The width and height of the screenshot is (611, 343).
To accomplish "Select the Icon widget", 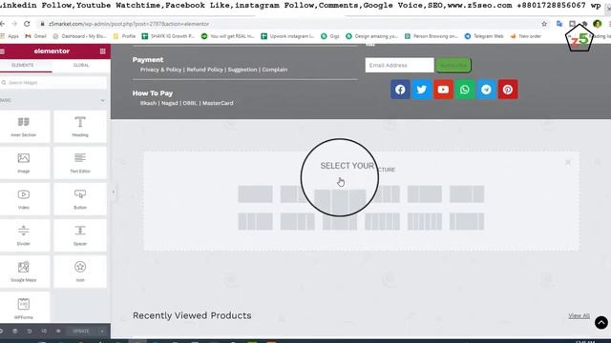I will coord(80,272).
